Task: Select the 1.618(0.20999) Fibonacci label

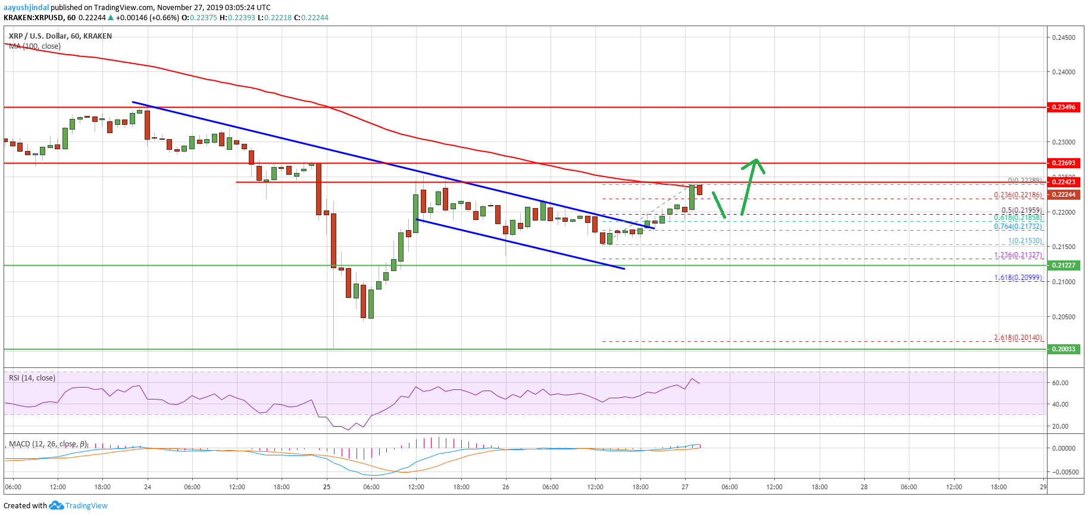Action: tap(1018, 278)
